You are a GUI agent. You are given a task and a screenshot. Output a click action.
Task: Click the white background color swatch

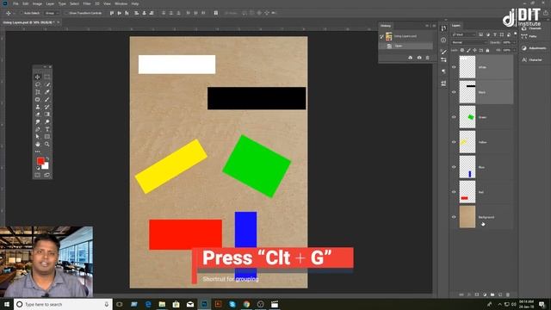[46, 166]
